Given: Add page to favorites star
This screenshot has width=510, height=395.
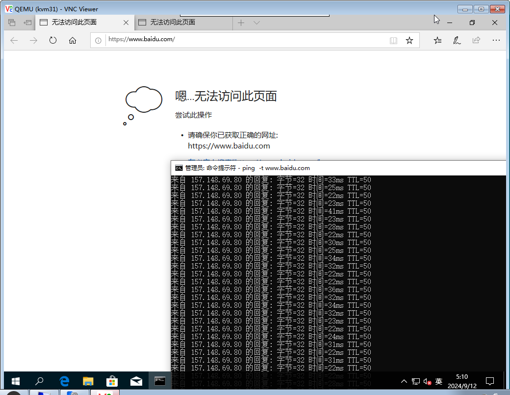Looking at the screenshot, I should (x=409, y=40).
